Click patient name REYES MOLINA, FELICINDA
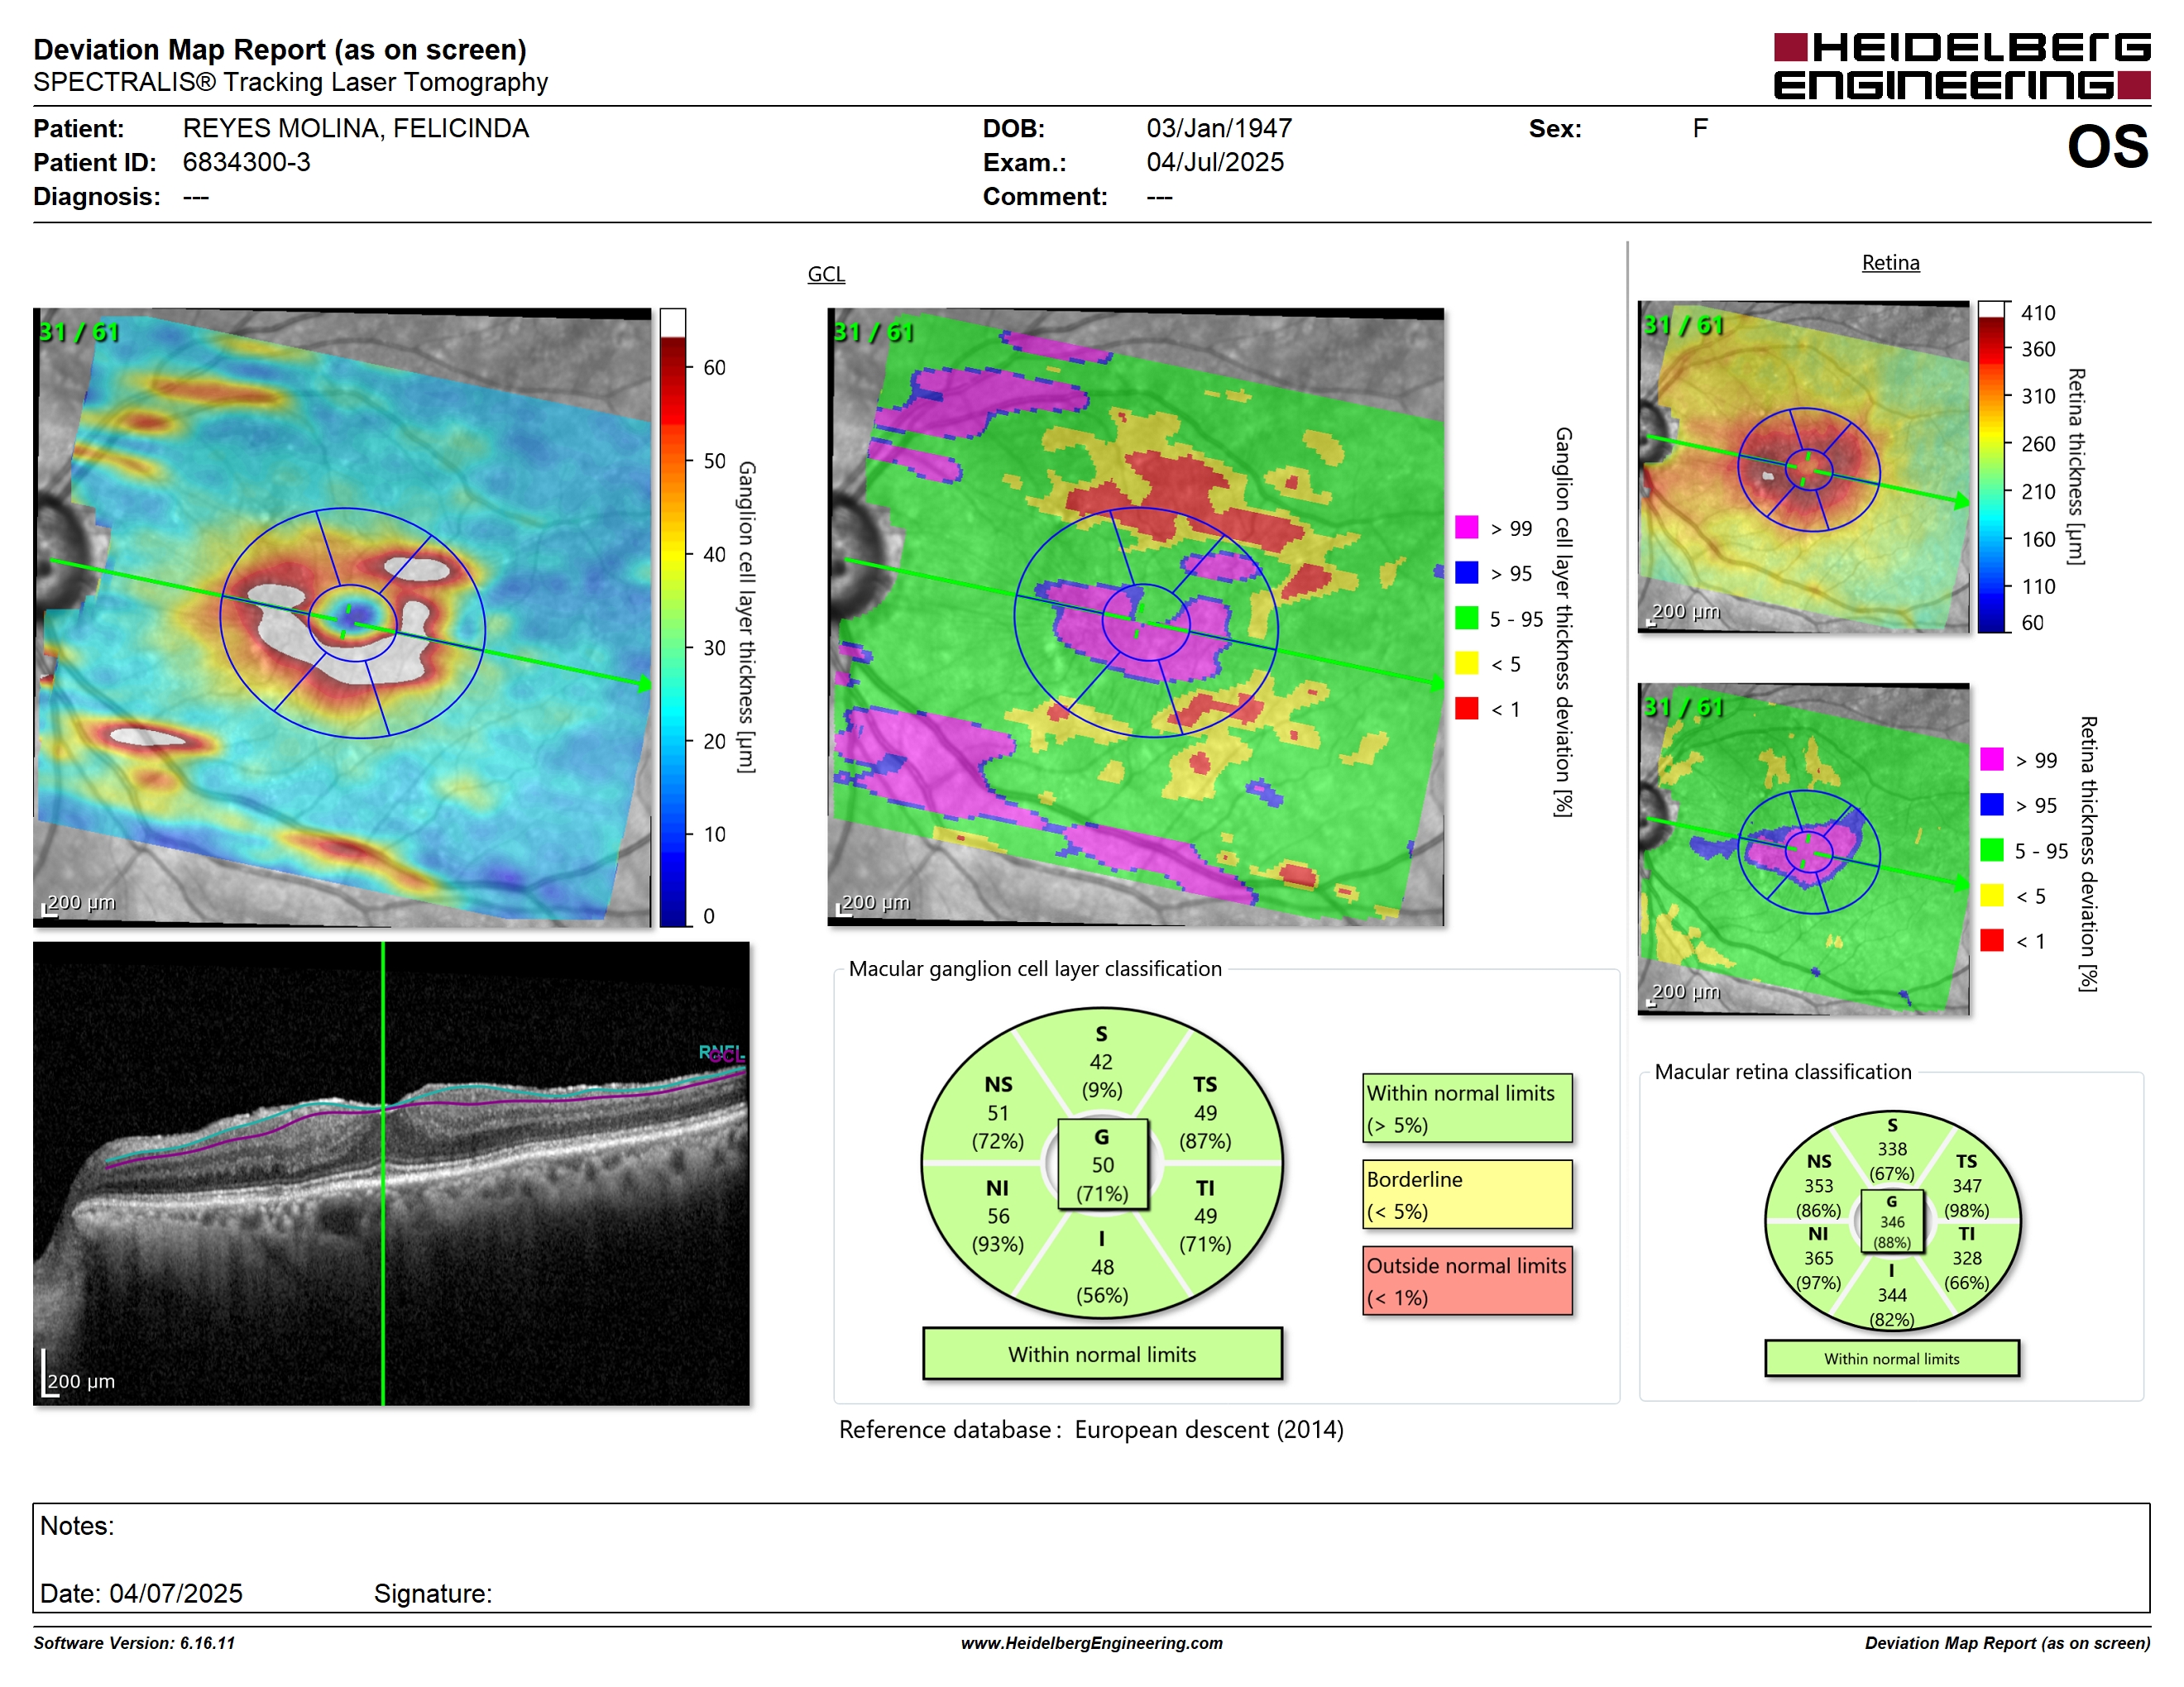Image resolution: width=2184 pixels, height=1687 pixels. [355, 128]
